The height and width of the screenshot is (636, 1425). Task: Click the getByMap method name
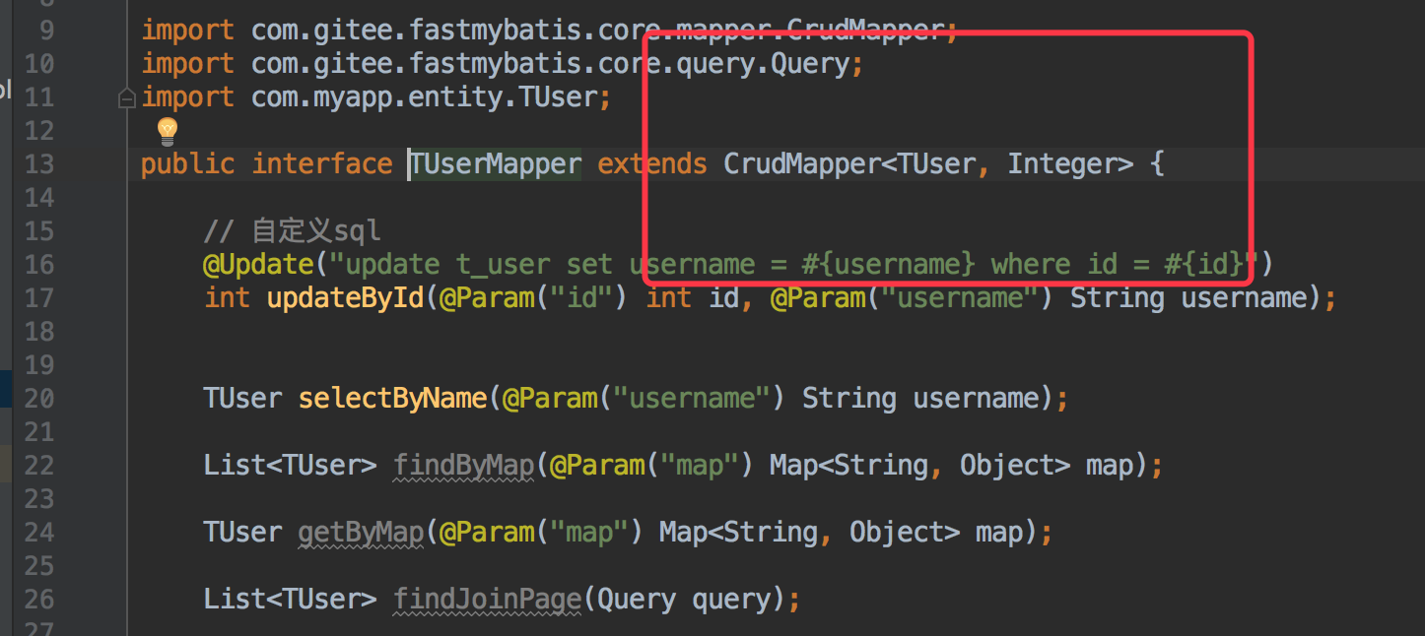tap(361, 532)
